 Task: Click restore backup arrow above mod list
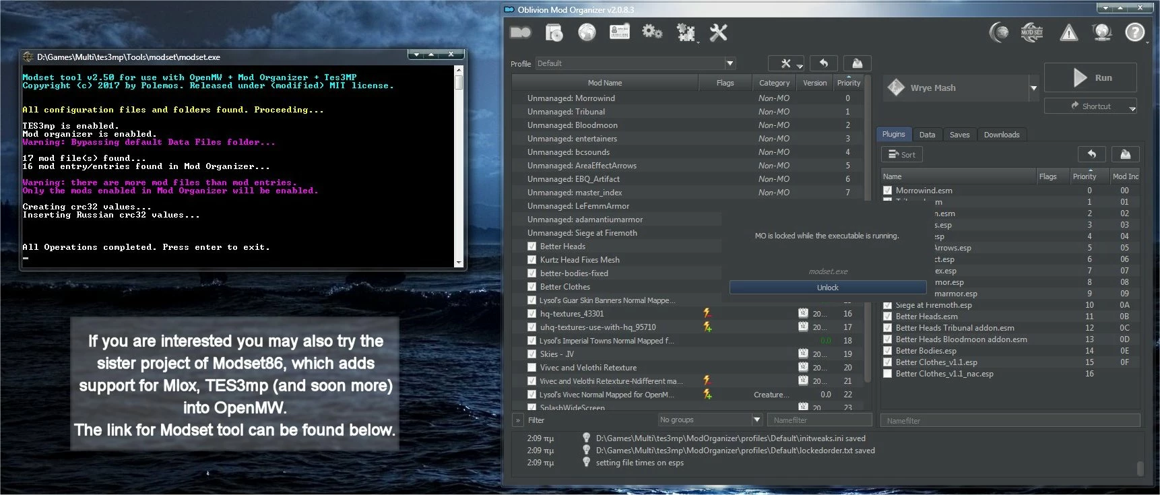823,63
